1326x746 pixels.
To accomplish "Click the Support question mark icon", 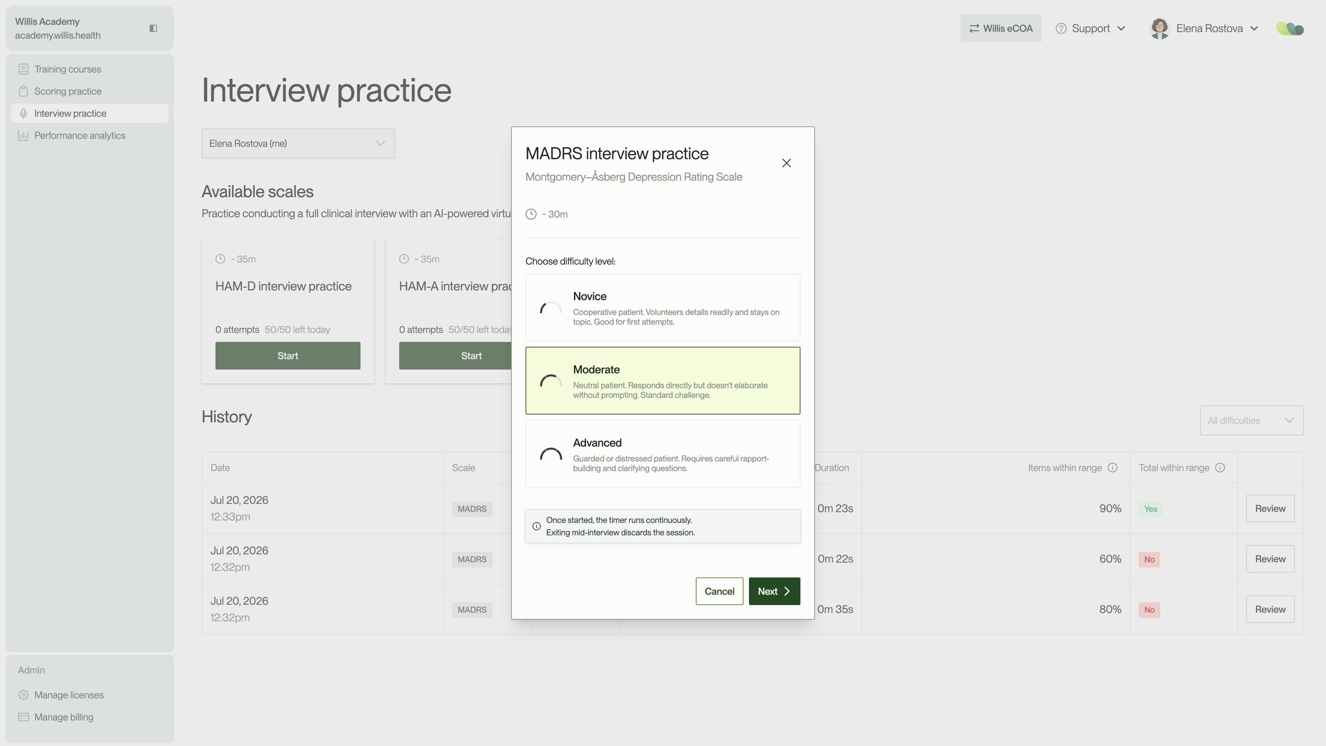I will [1061, 28].
